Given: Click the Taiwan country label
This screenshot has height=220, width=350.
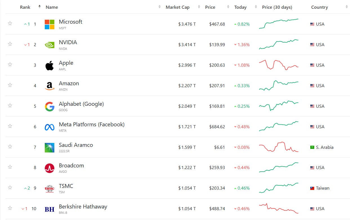Looking at the screenshot, I should [323, 188].
